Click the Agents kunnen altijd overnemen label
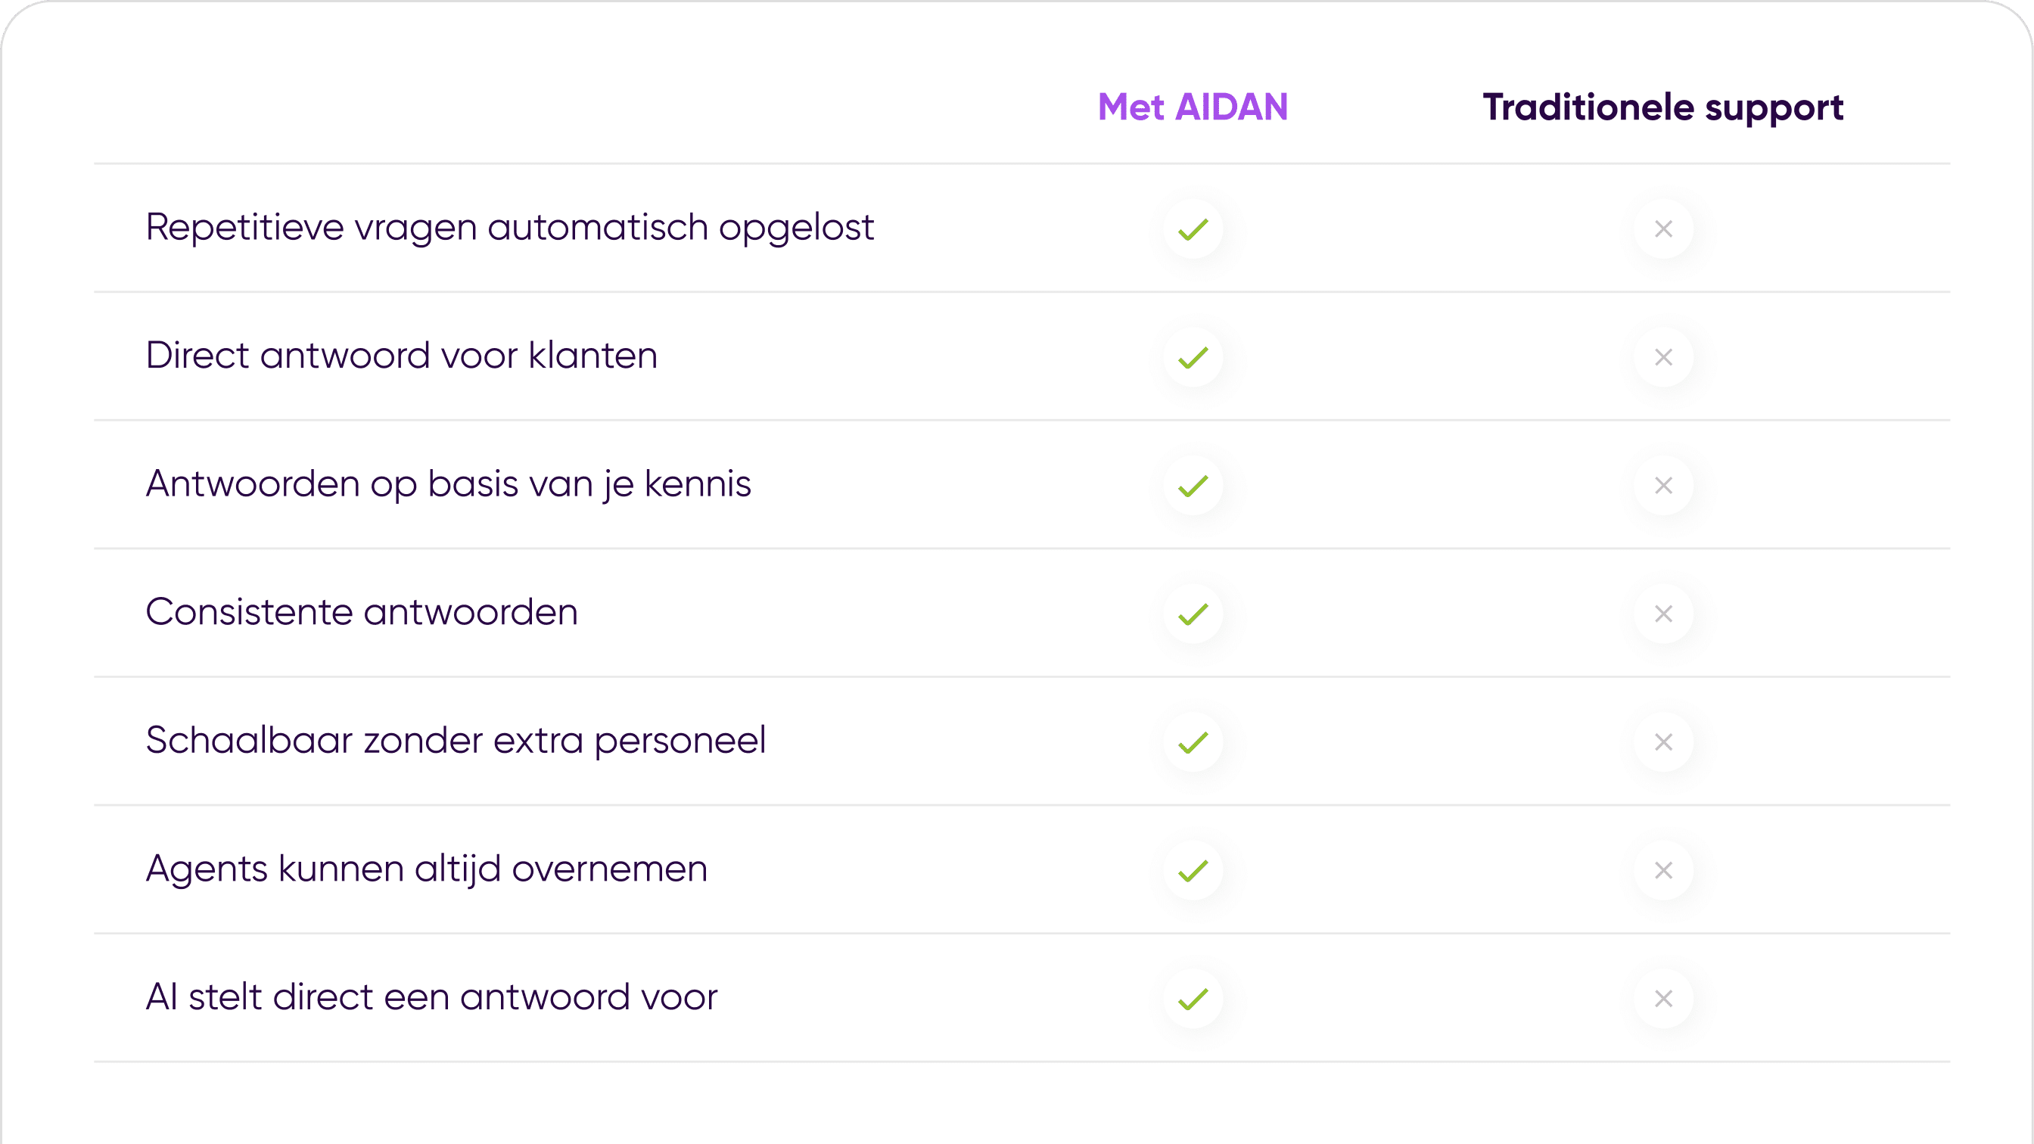2034x1144 pixels. 426,869
